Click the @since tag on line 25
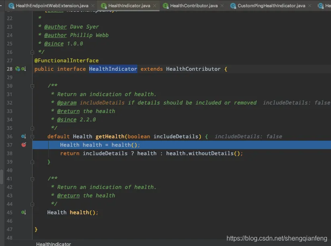The width and height of the screenshot is (331, 246). click(54, 44)
